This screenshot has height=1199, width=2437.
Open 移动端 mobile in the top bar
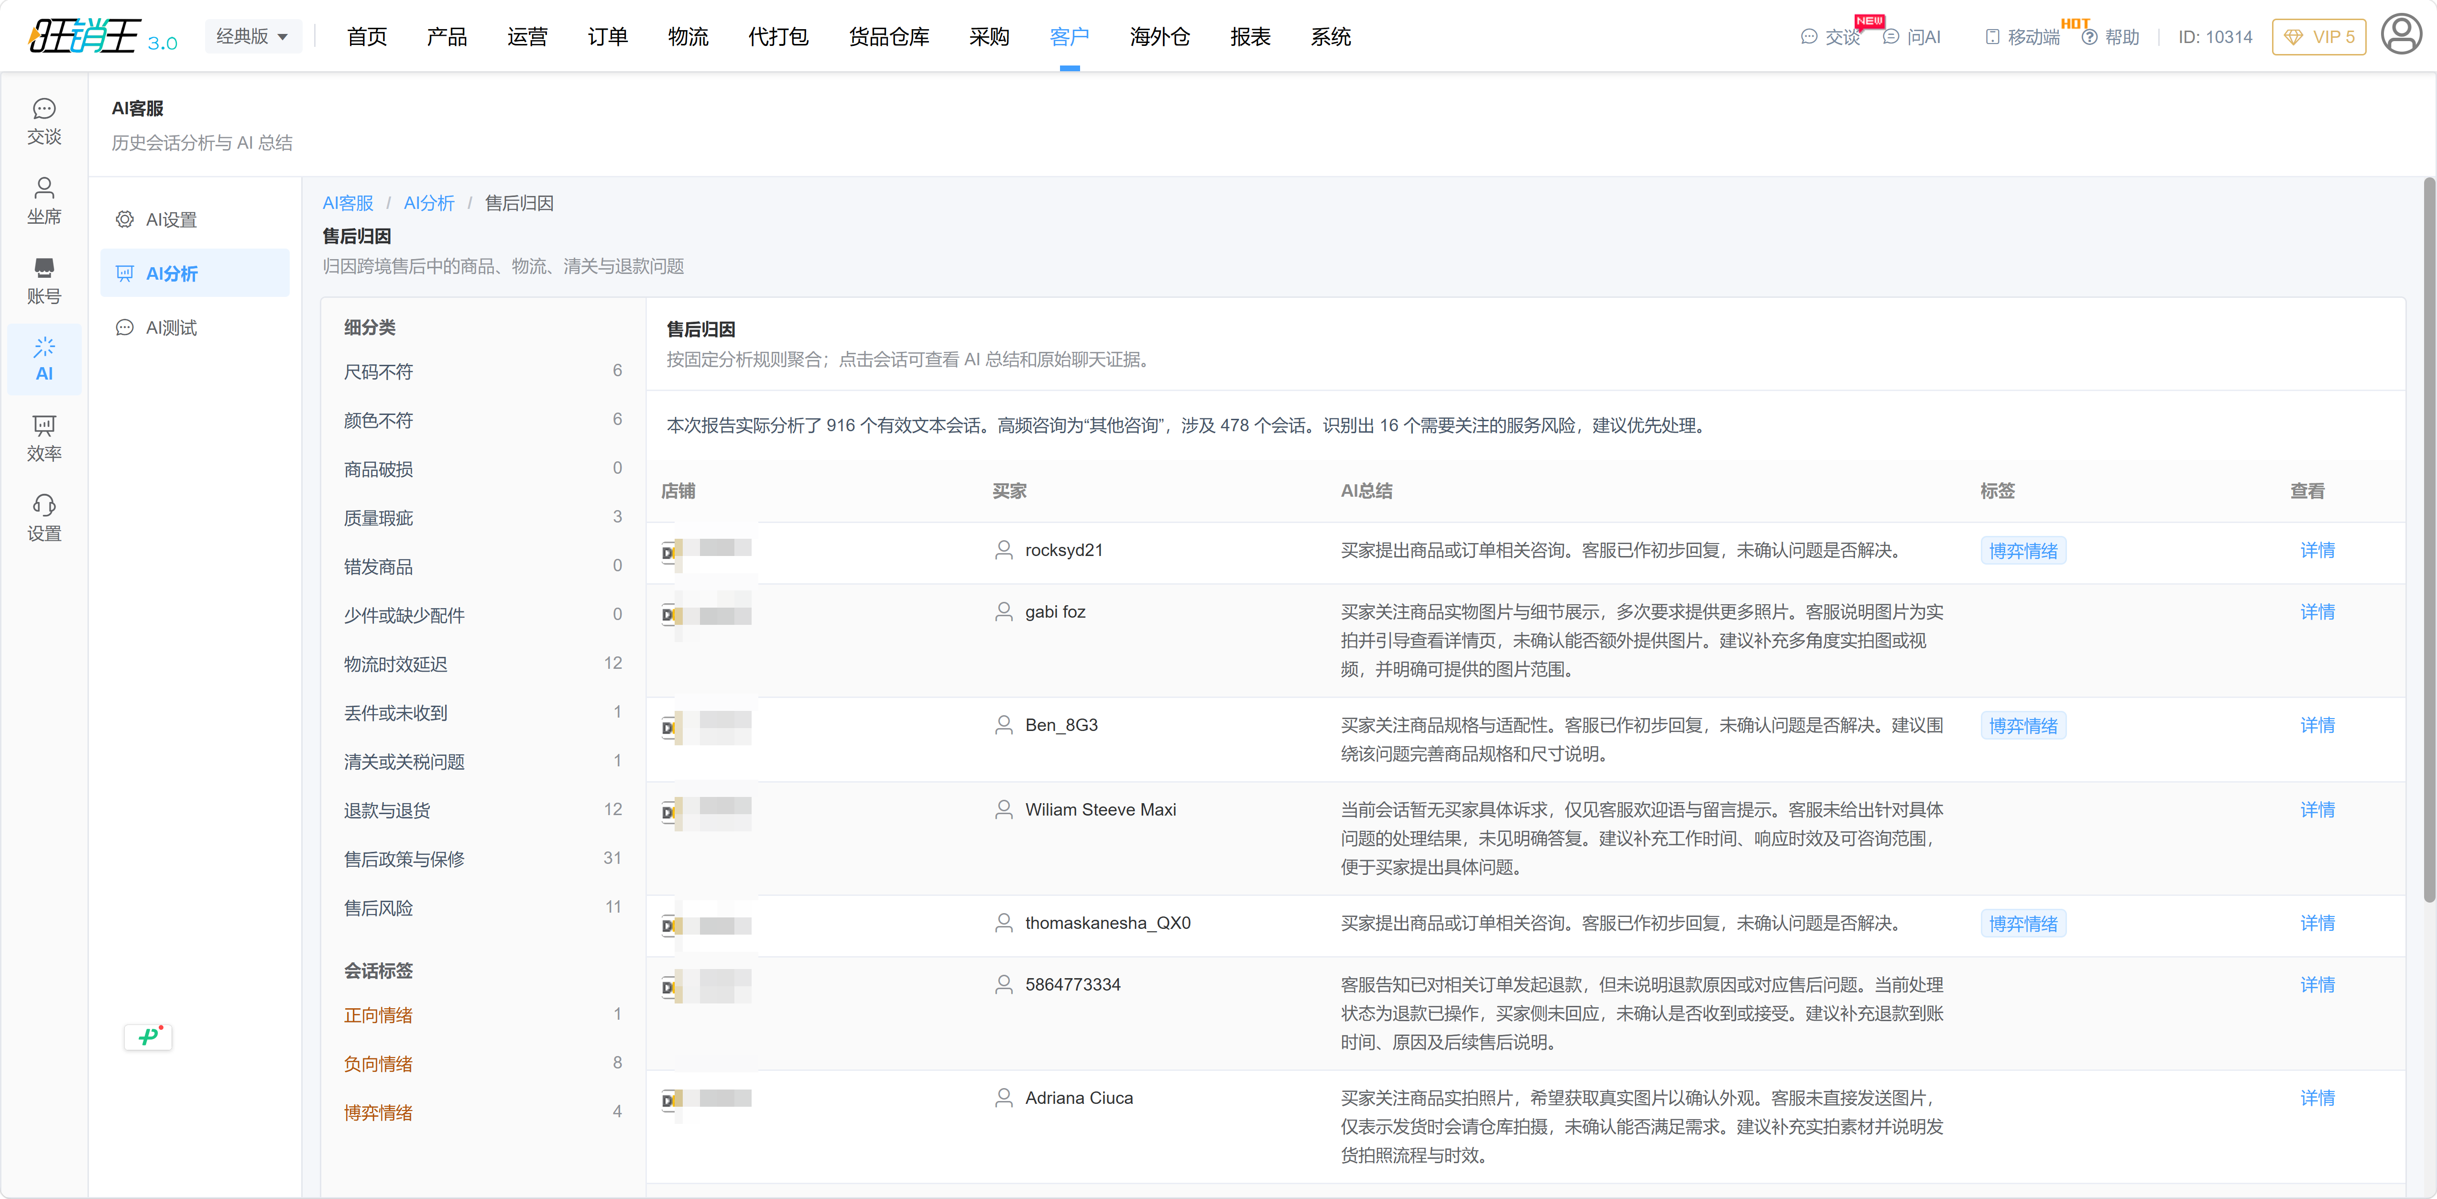pos(2022,37)
